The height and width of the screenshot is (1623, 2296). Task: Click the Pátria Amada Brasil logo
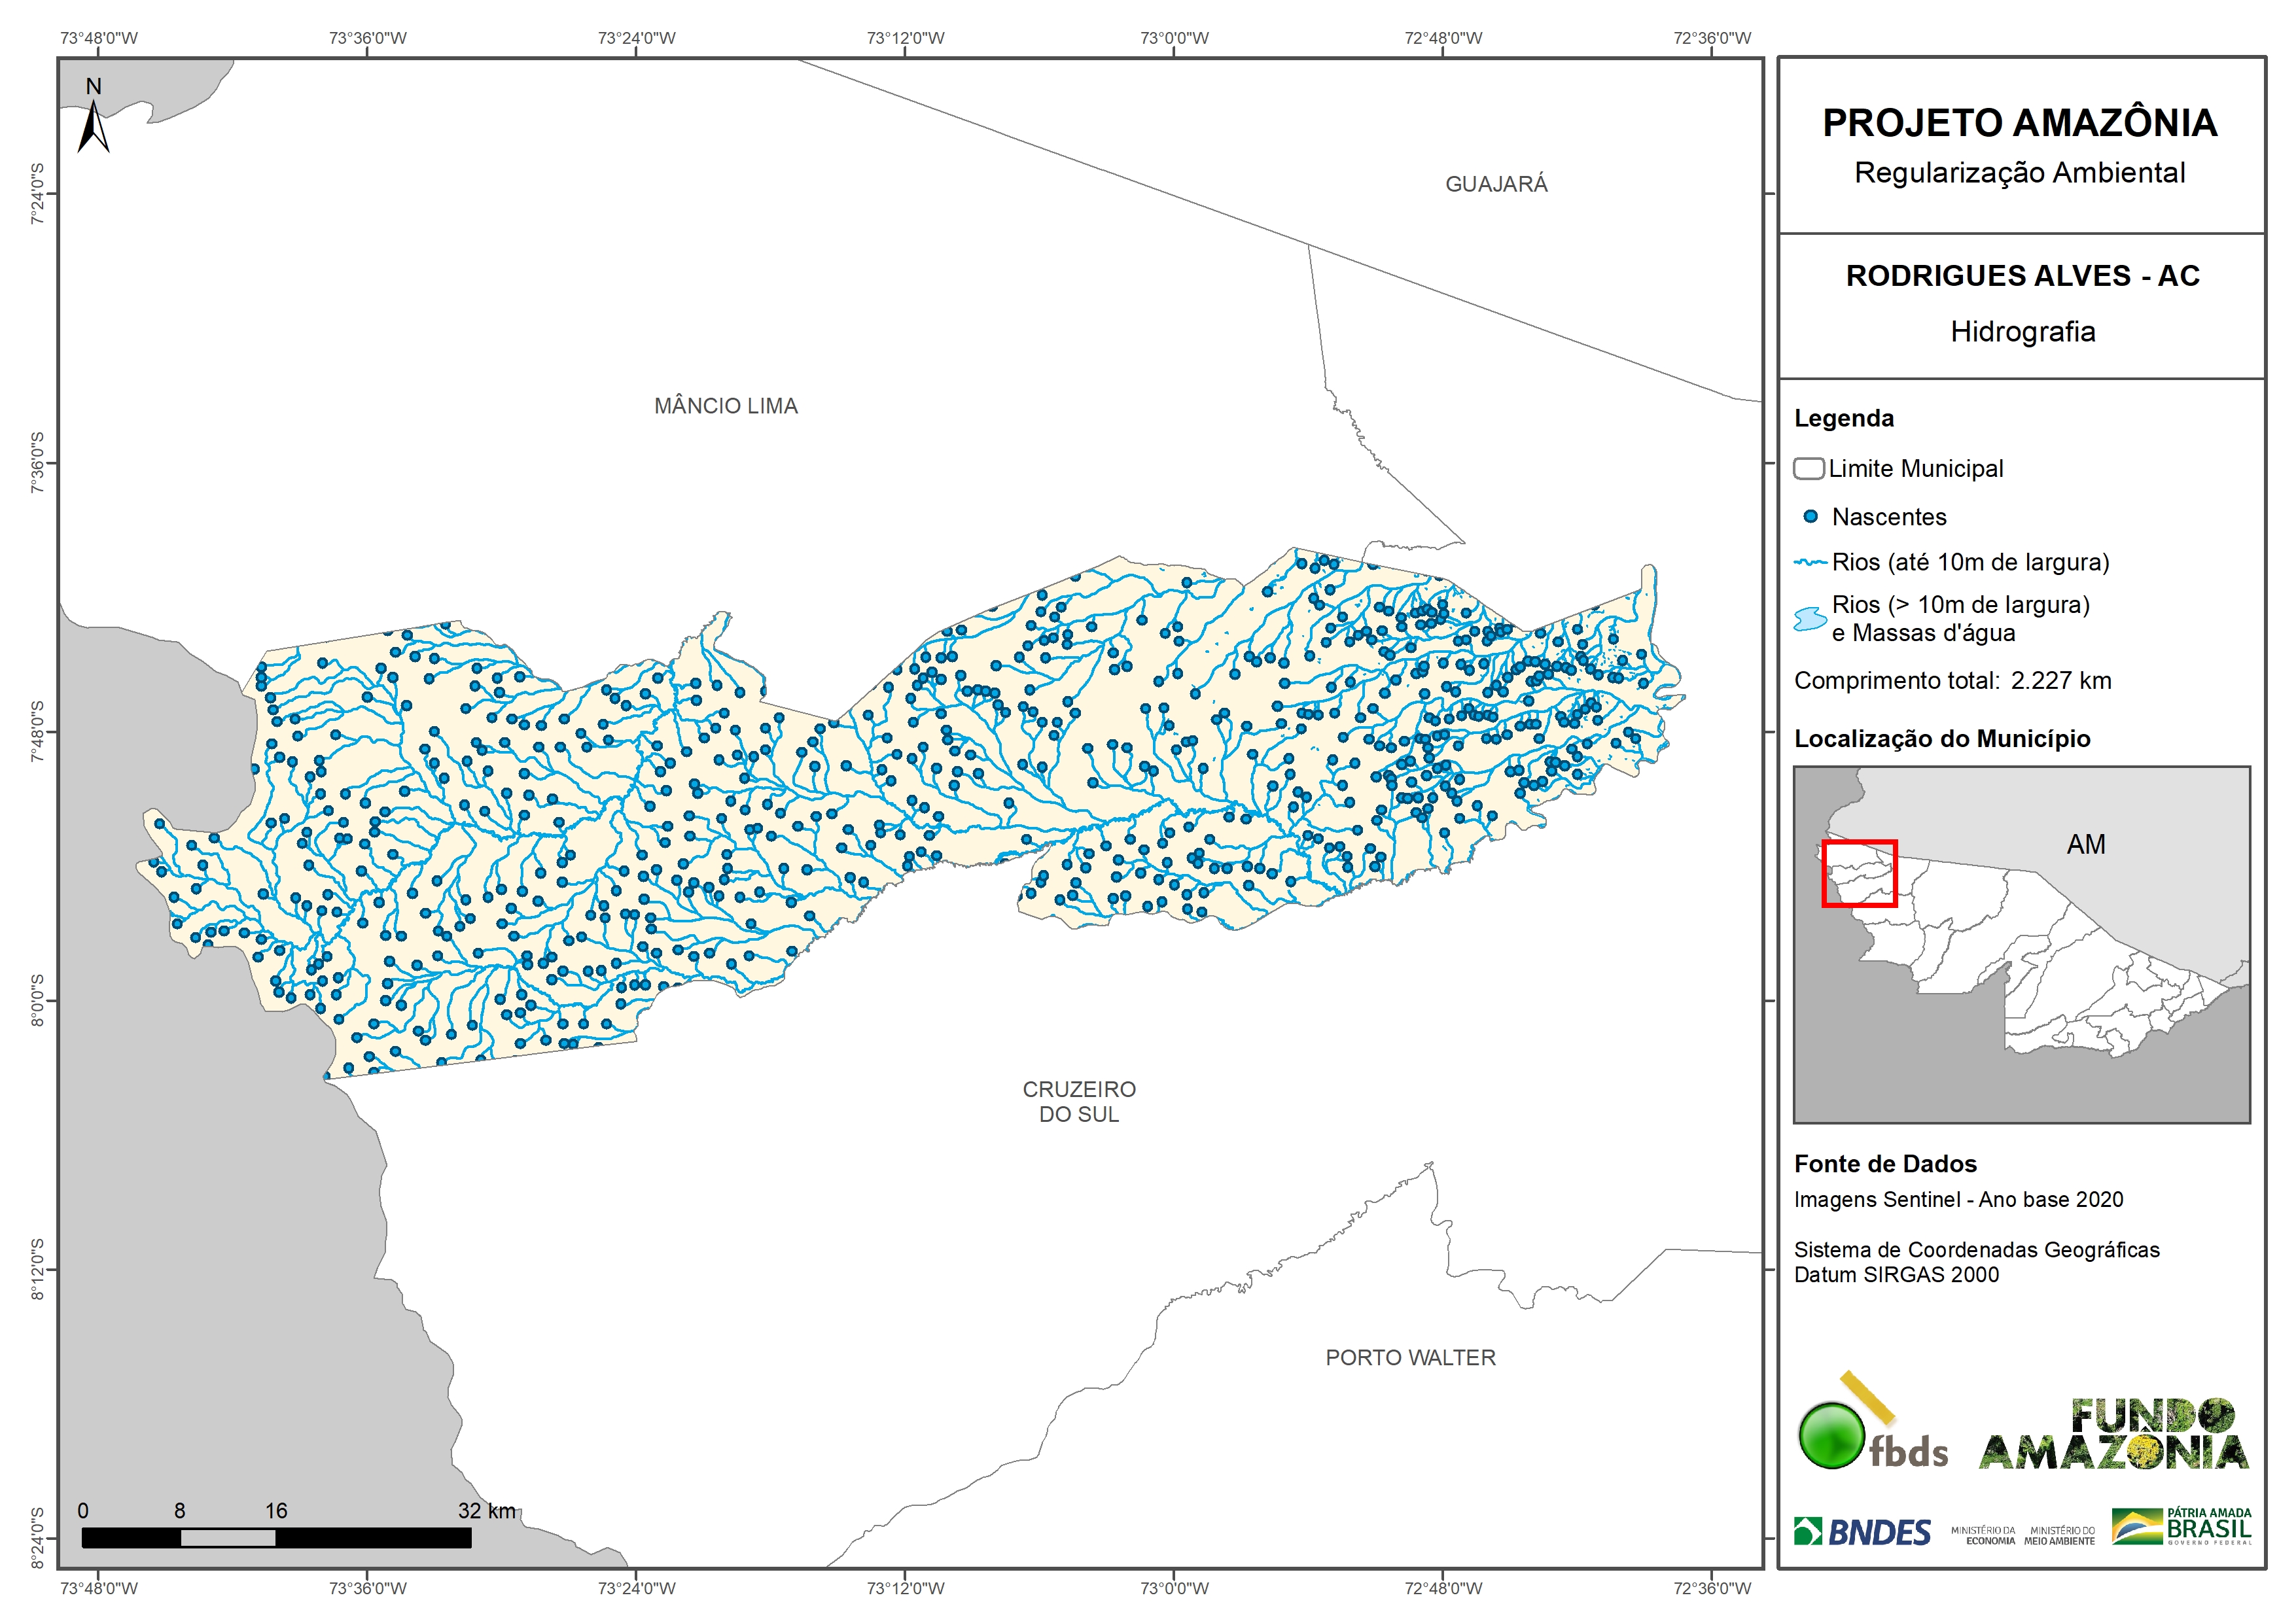[x=2182, y=1527]
